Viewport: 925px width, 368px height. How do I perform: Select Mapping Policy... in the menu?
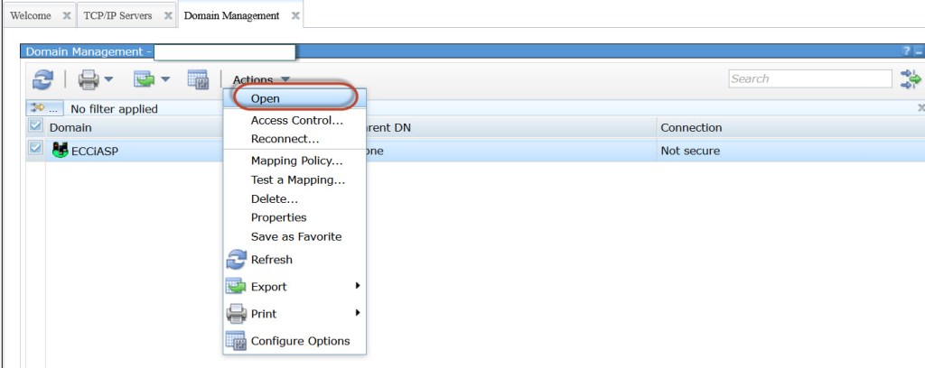pos(296,161)
